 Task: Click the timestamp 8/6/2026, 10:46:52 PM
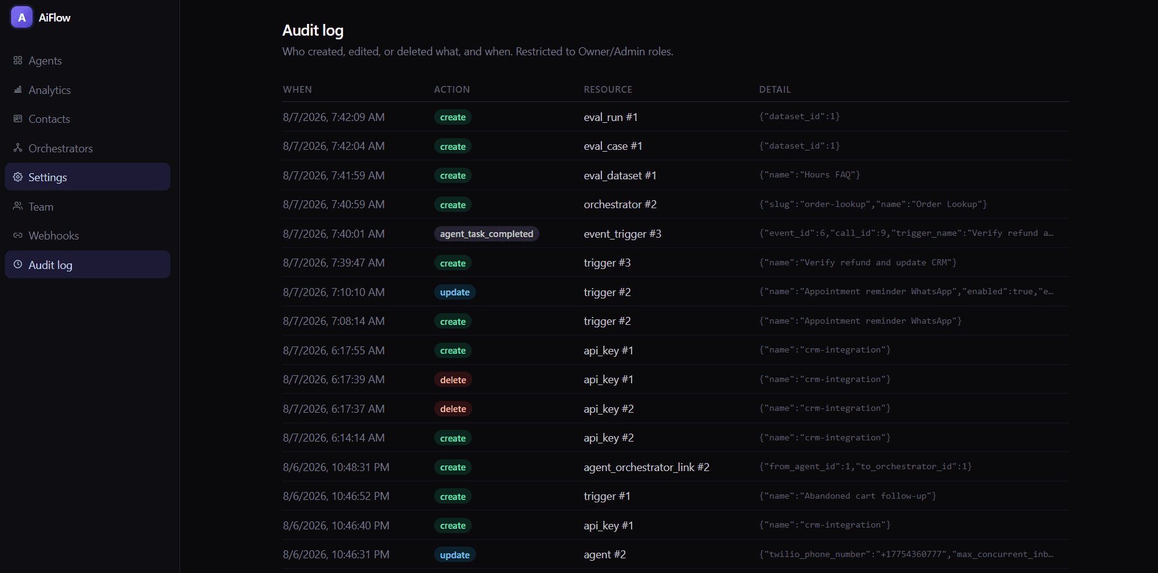coord(336,496)
